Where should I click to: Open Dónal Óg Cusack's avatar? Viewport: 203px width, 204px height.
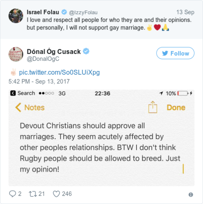click(x=16, y=54)
